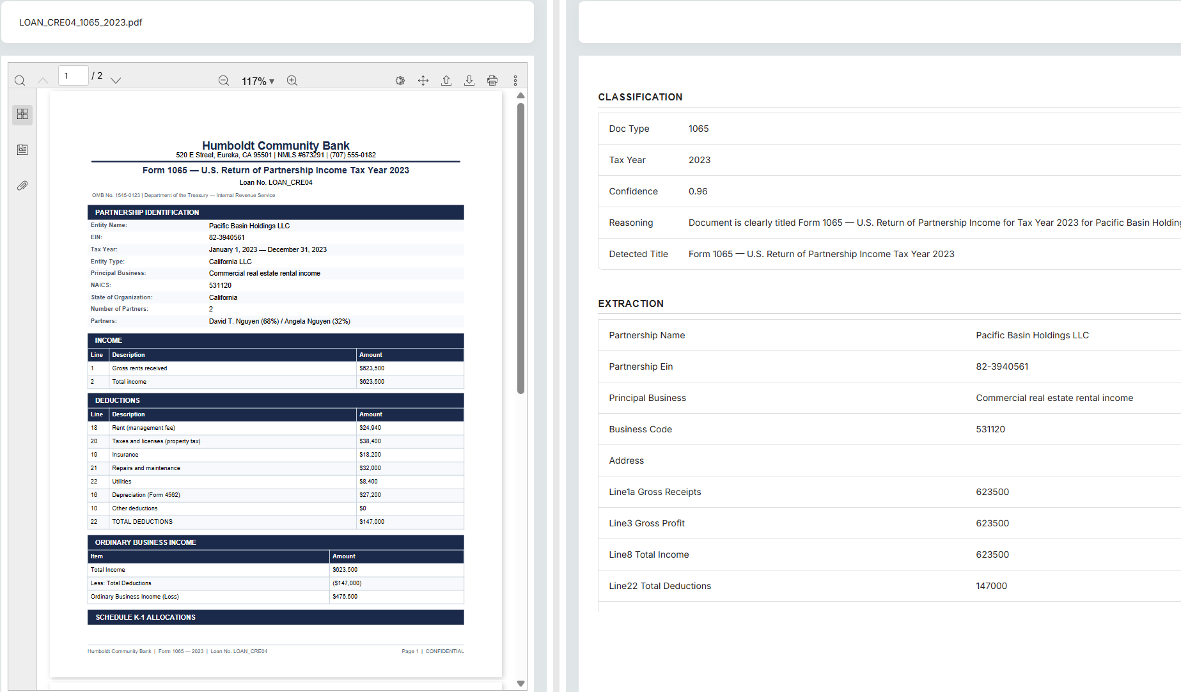Click Repairs and maintenance deduction row
Viewport: 1181px width, 692px height.
pos(276,468)
